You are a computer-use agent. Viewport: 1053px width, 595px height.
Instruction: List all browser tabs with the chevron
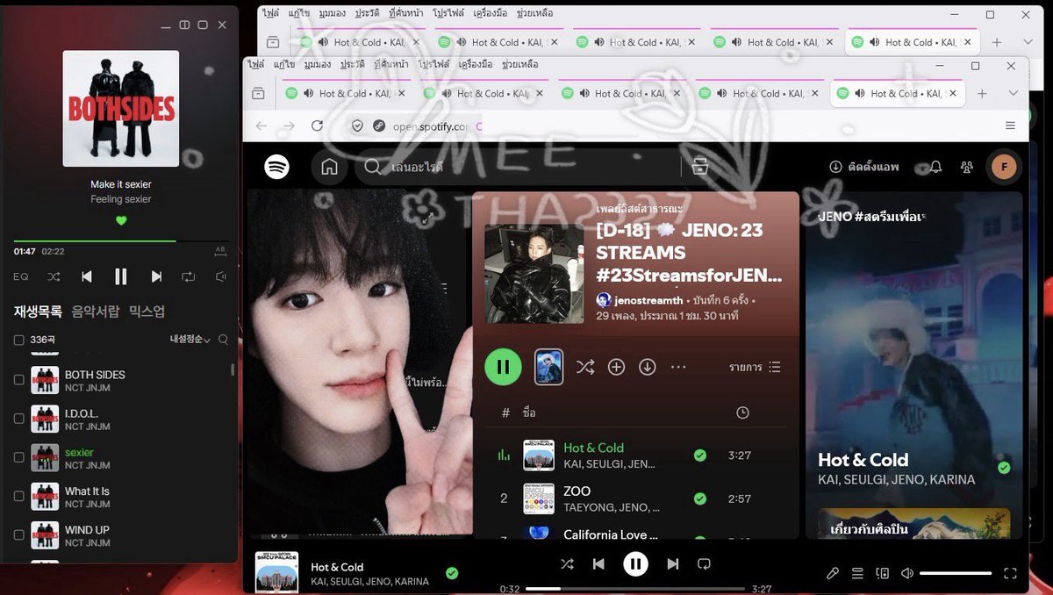(x=1015, y=93)
